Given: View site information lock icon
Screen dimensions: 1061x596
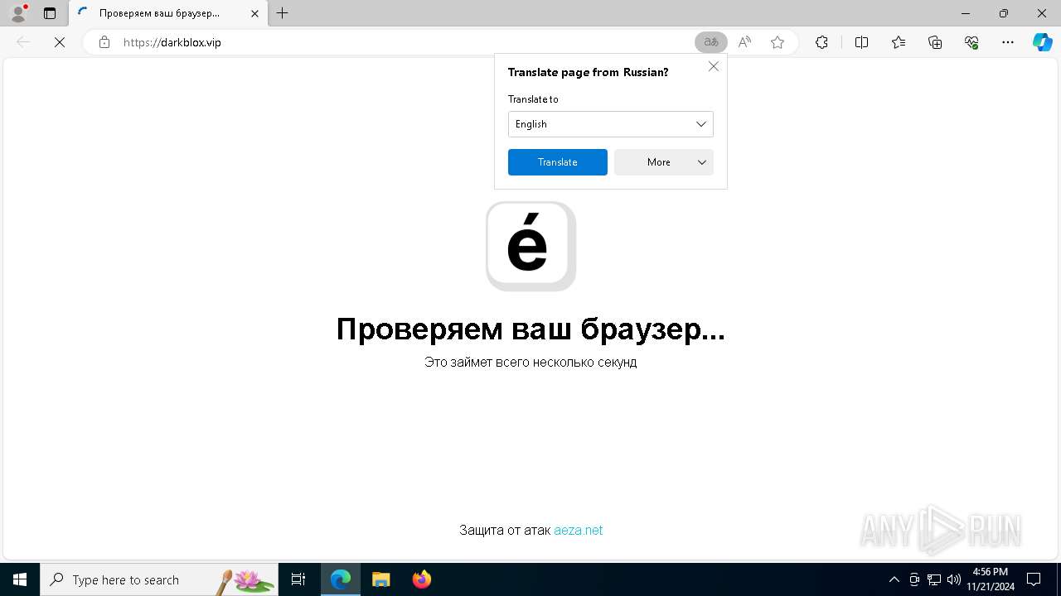Looking at the screenshot, I should point(104,42).
